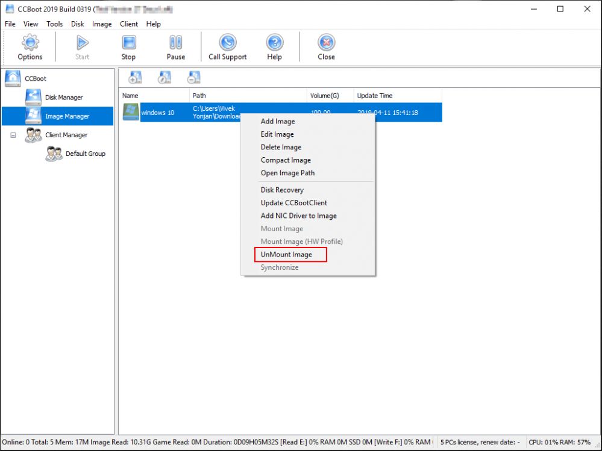
Task: Open the File menu
Action: pos(10,23)
